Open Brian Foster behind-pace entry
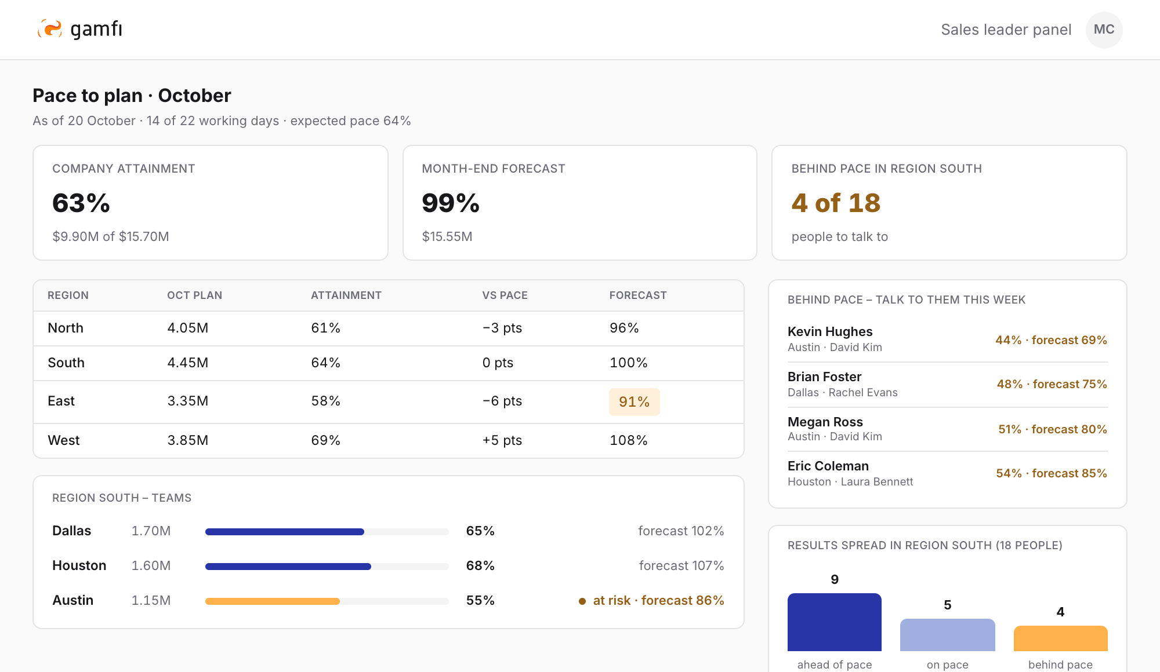The width and height of the screenshot is (1160, 672). [x=947, y=384]
